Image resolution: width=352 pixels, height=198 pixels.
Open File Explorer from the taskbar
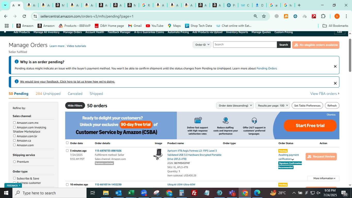click(x=106, y=193)
